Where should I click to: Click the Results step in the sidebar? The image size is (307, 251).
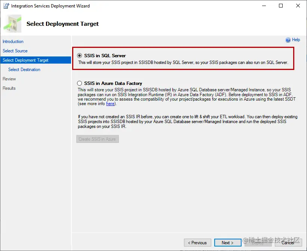pos(9,88)
